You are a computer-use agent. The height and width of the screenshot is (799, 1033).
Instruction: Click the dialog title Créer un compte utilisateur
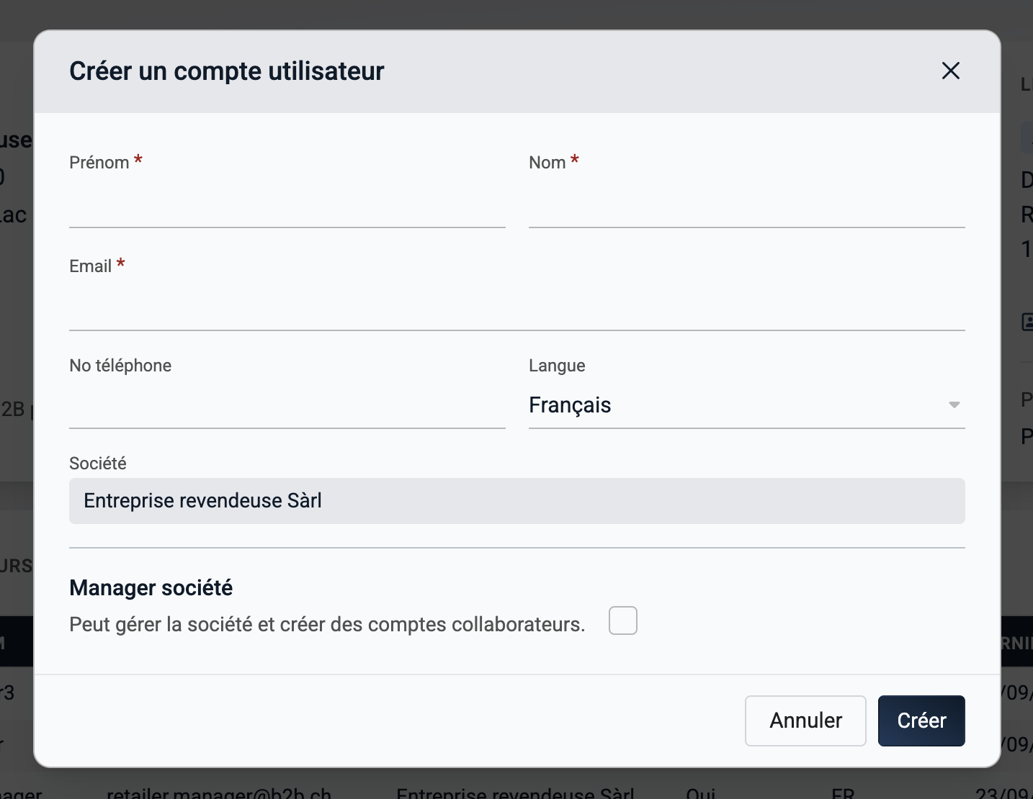[x=226, y=71]
